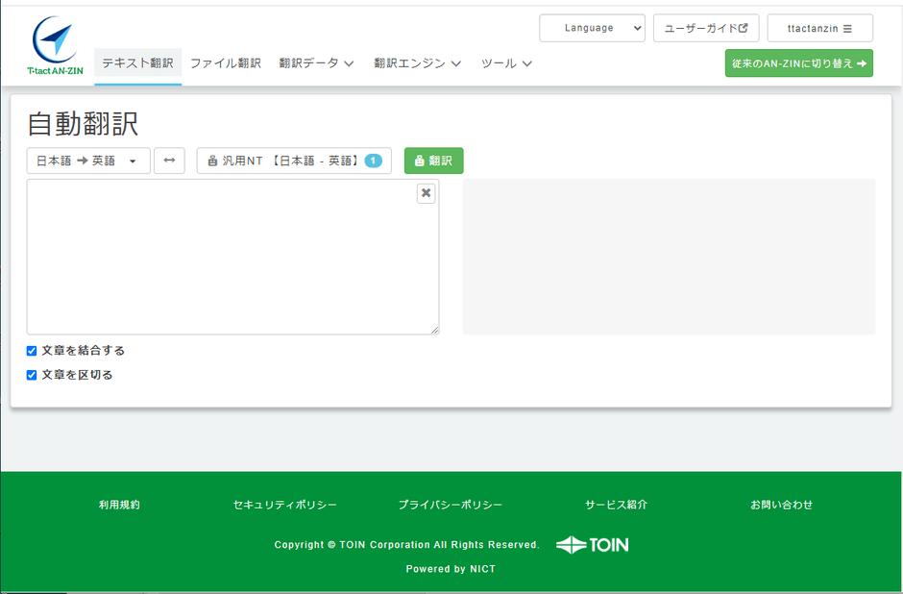Open the 日本語→英語 language pair selector
This screenshot has height=594, width=903.
(87, 161)
